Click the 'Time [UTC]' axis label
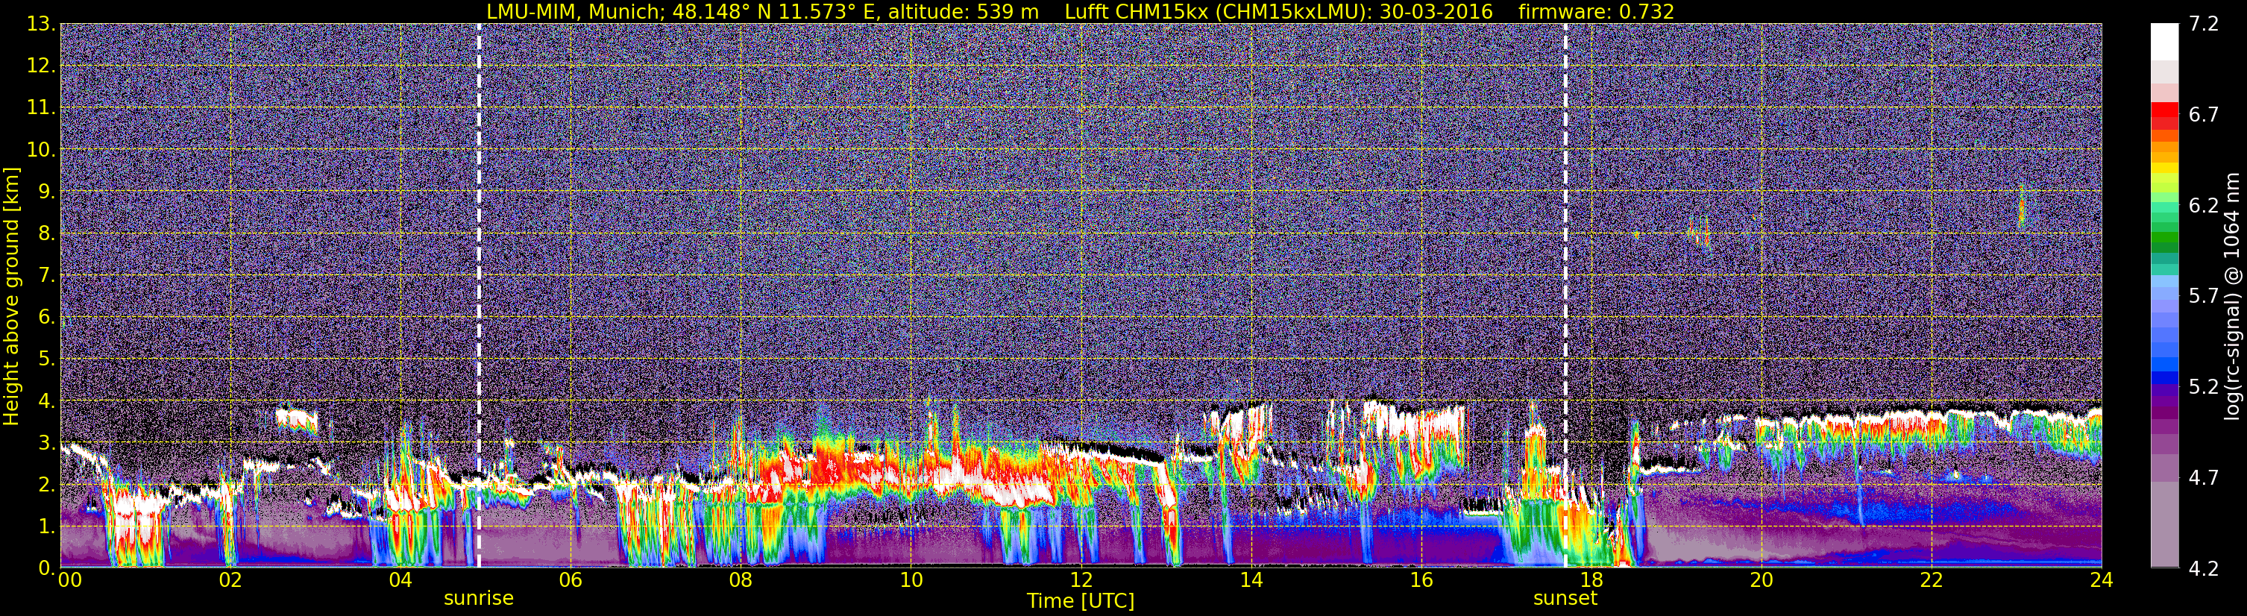 pos(1081,601)
